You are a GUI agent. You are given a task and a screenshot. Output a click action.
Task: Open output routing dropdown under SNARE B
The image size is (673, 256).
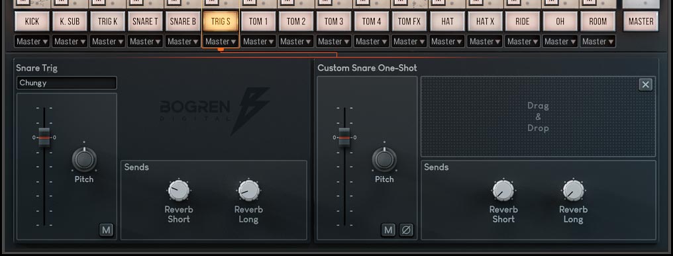pyautogui.click(x=183, y=42)
